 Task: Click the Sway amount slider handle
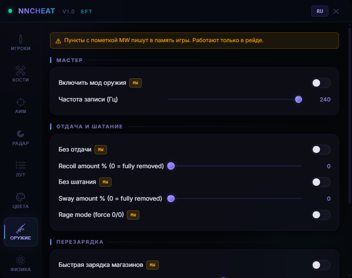pos(171,198)
